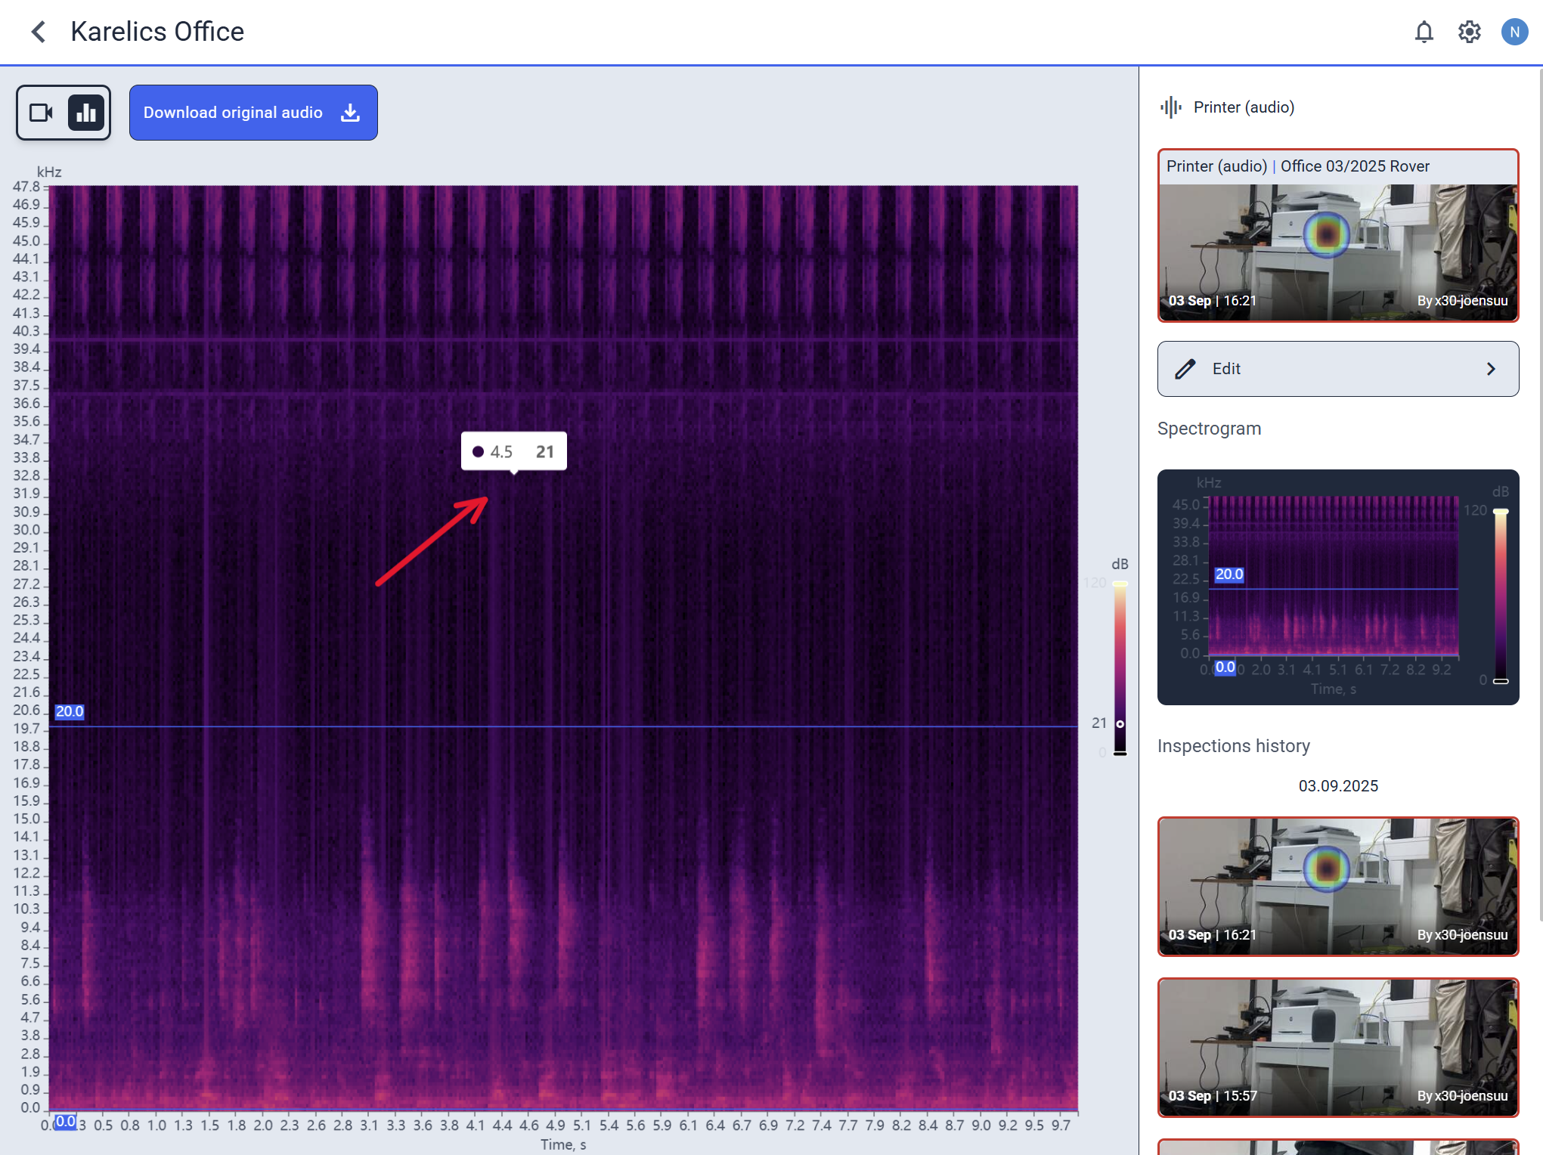
Task: Click the pencil edit icon
Action: tap(1185, 369)
